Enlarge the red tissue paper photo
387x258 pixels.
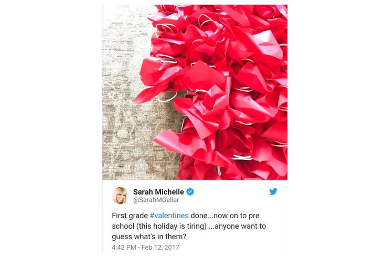(195, 92)
